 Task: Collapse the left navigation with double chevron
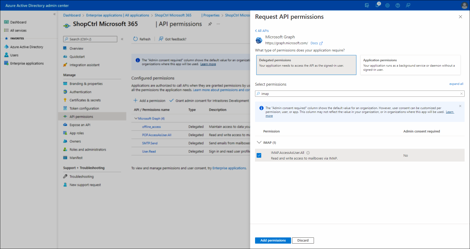pyautogui.click(x=55, y=14)
